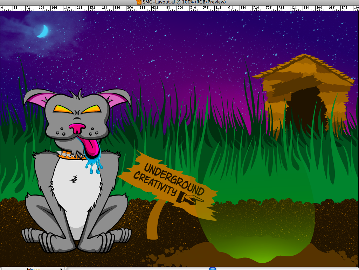Click the Selection status bar field

(33, 269)
